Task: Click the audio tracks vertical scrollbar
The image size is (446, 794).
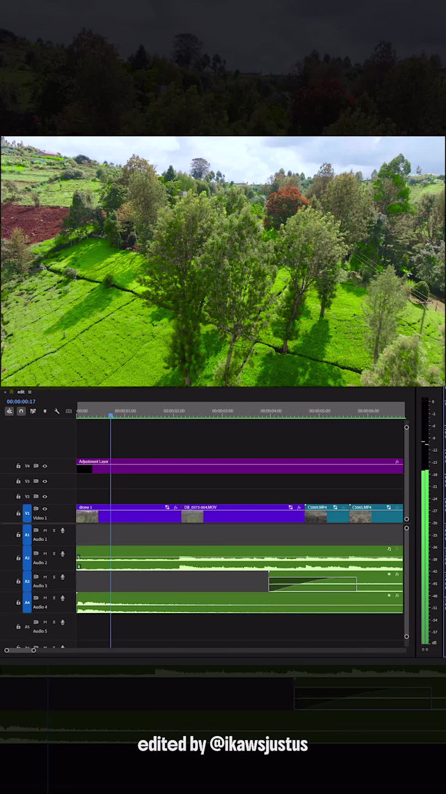Action: pos(406,582)
